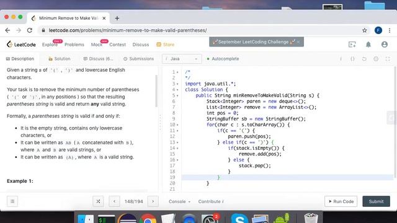Collapse the code fold arrow at line 1
397x223 pixels.
[177, 72]
